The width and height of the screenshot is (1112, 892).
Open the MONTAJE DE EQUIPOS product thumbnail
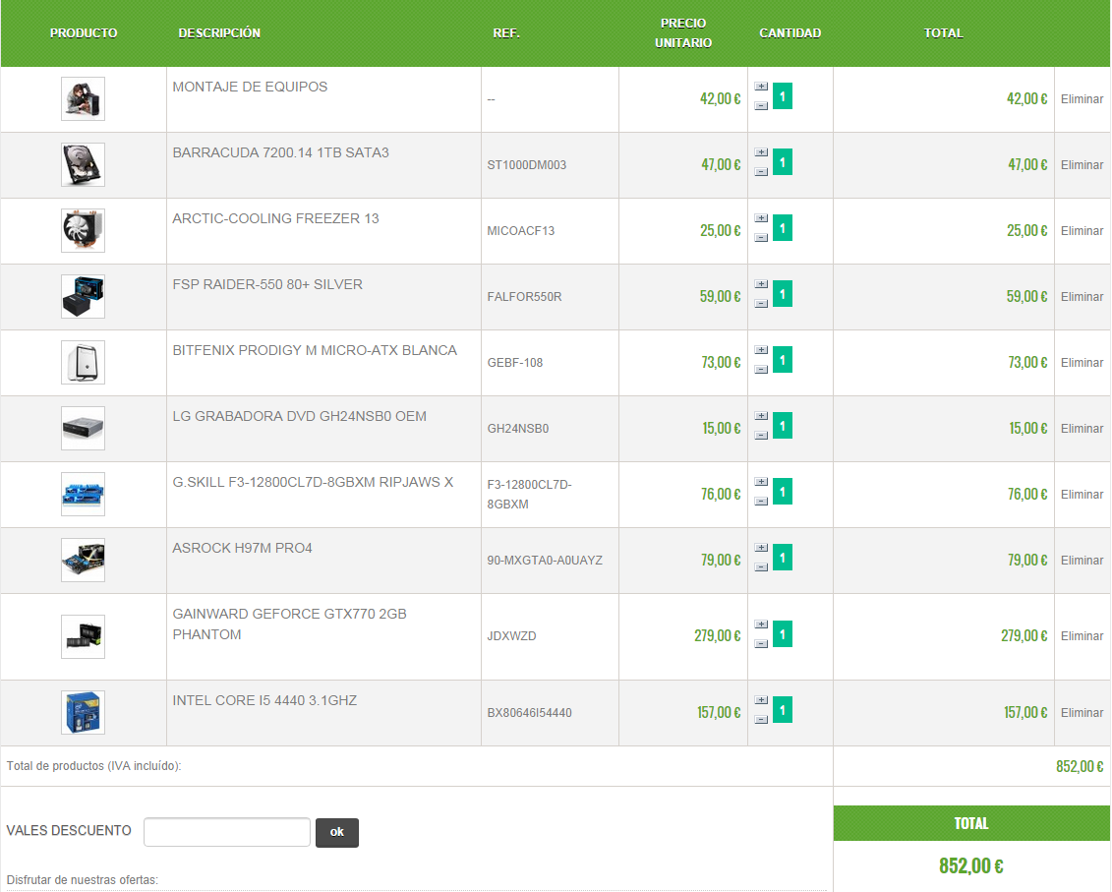(83, 98)
